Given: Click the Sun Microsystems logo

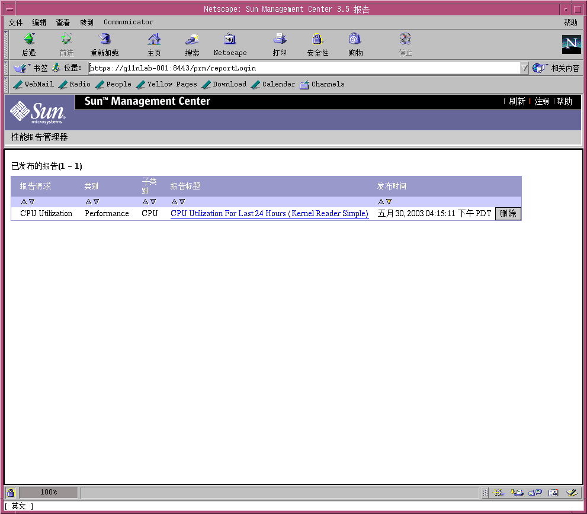Looking at the screenshot, I should tap(38, 113).
